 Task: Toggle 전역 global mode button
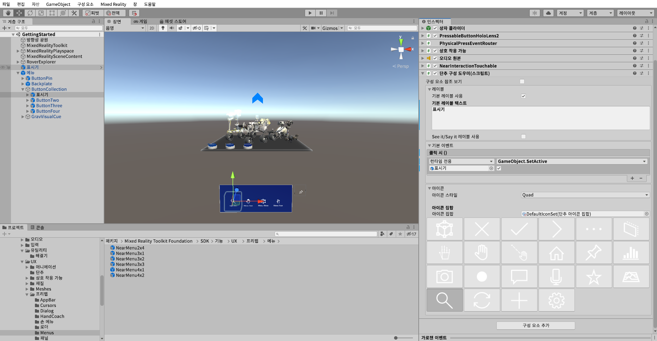[114, 13]
